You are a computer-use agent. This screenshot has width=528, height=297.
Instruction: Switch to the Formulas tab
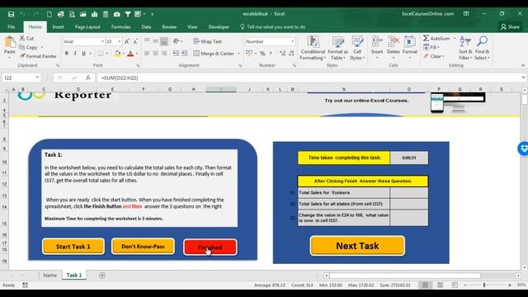[120, 27]
